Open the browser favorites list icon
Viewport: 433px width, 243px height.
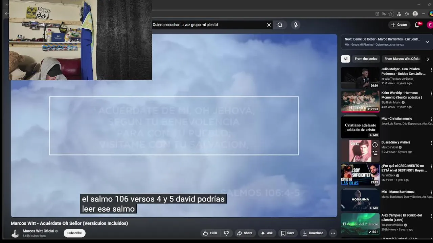tap(407, 14)
